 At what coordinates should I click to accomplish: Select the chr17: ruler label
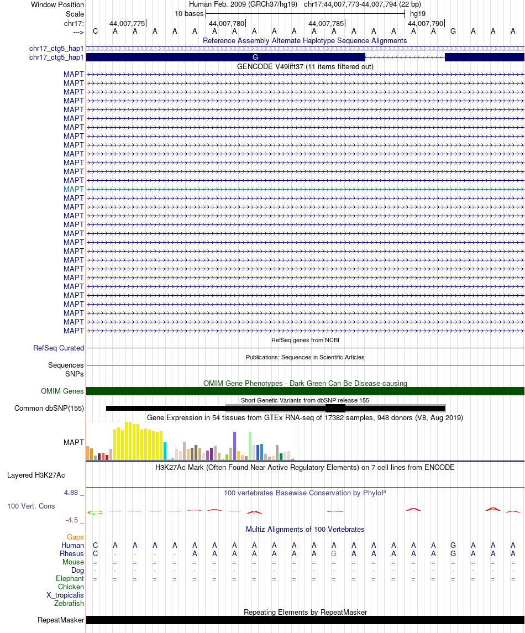pyautogui.click(x=74, y=23)
